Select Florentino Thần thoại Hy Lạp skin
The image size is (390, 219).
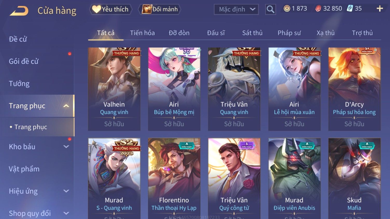(174, 179)
